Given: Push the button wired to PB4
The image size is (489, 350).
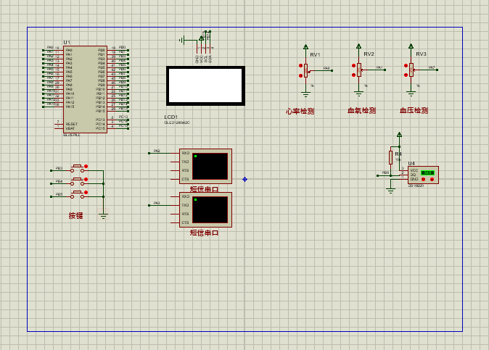Looking at the screenshot, I should pos(78,183).
